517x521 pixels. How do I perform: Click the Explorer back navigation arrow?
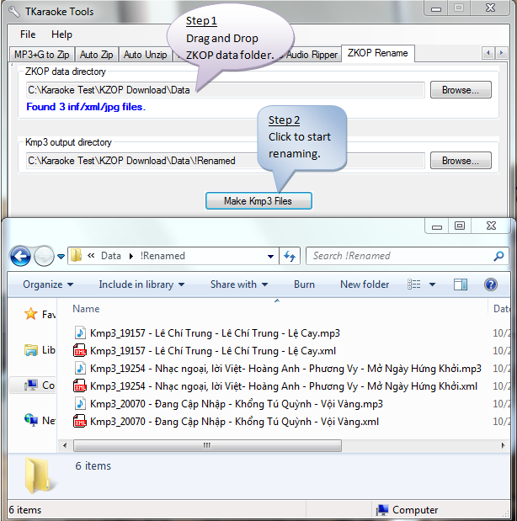point(20,255)
